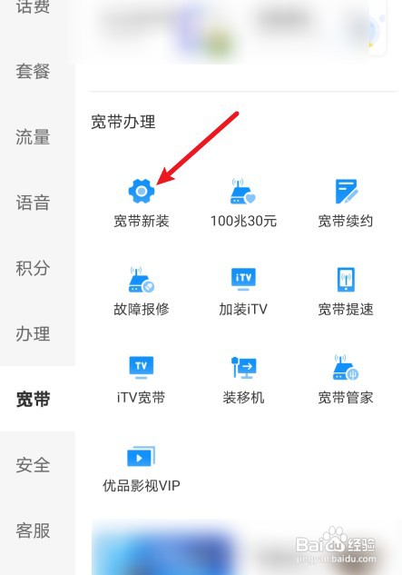Tap the iTV宽带 TV icon
Image resolution: width=402 pixels, height=575 pixels.
[x=141, y=368]
